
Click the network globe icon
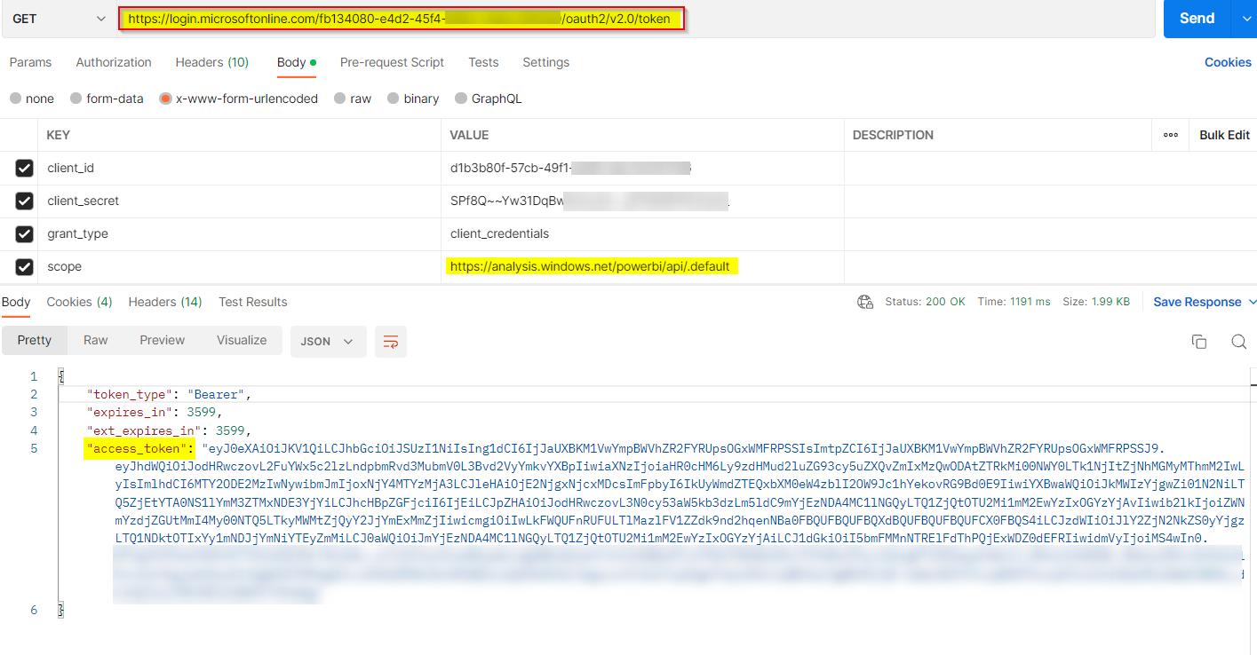pos(865,302)
